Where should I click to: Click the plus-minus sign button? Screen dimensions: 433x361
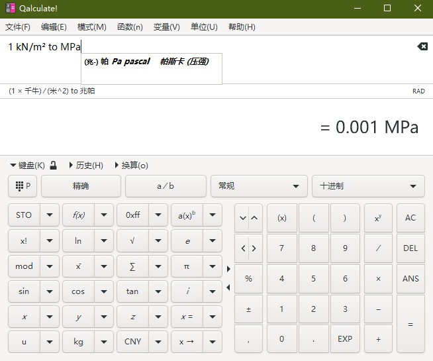pyautogui.click(x=248, y=309)
